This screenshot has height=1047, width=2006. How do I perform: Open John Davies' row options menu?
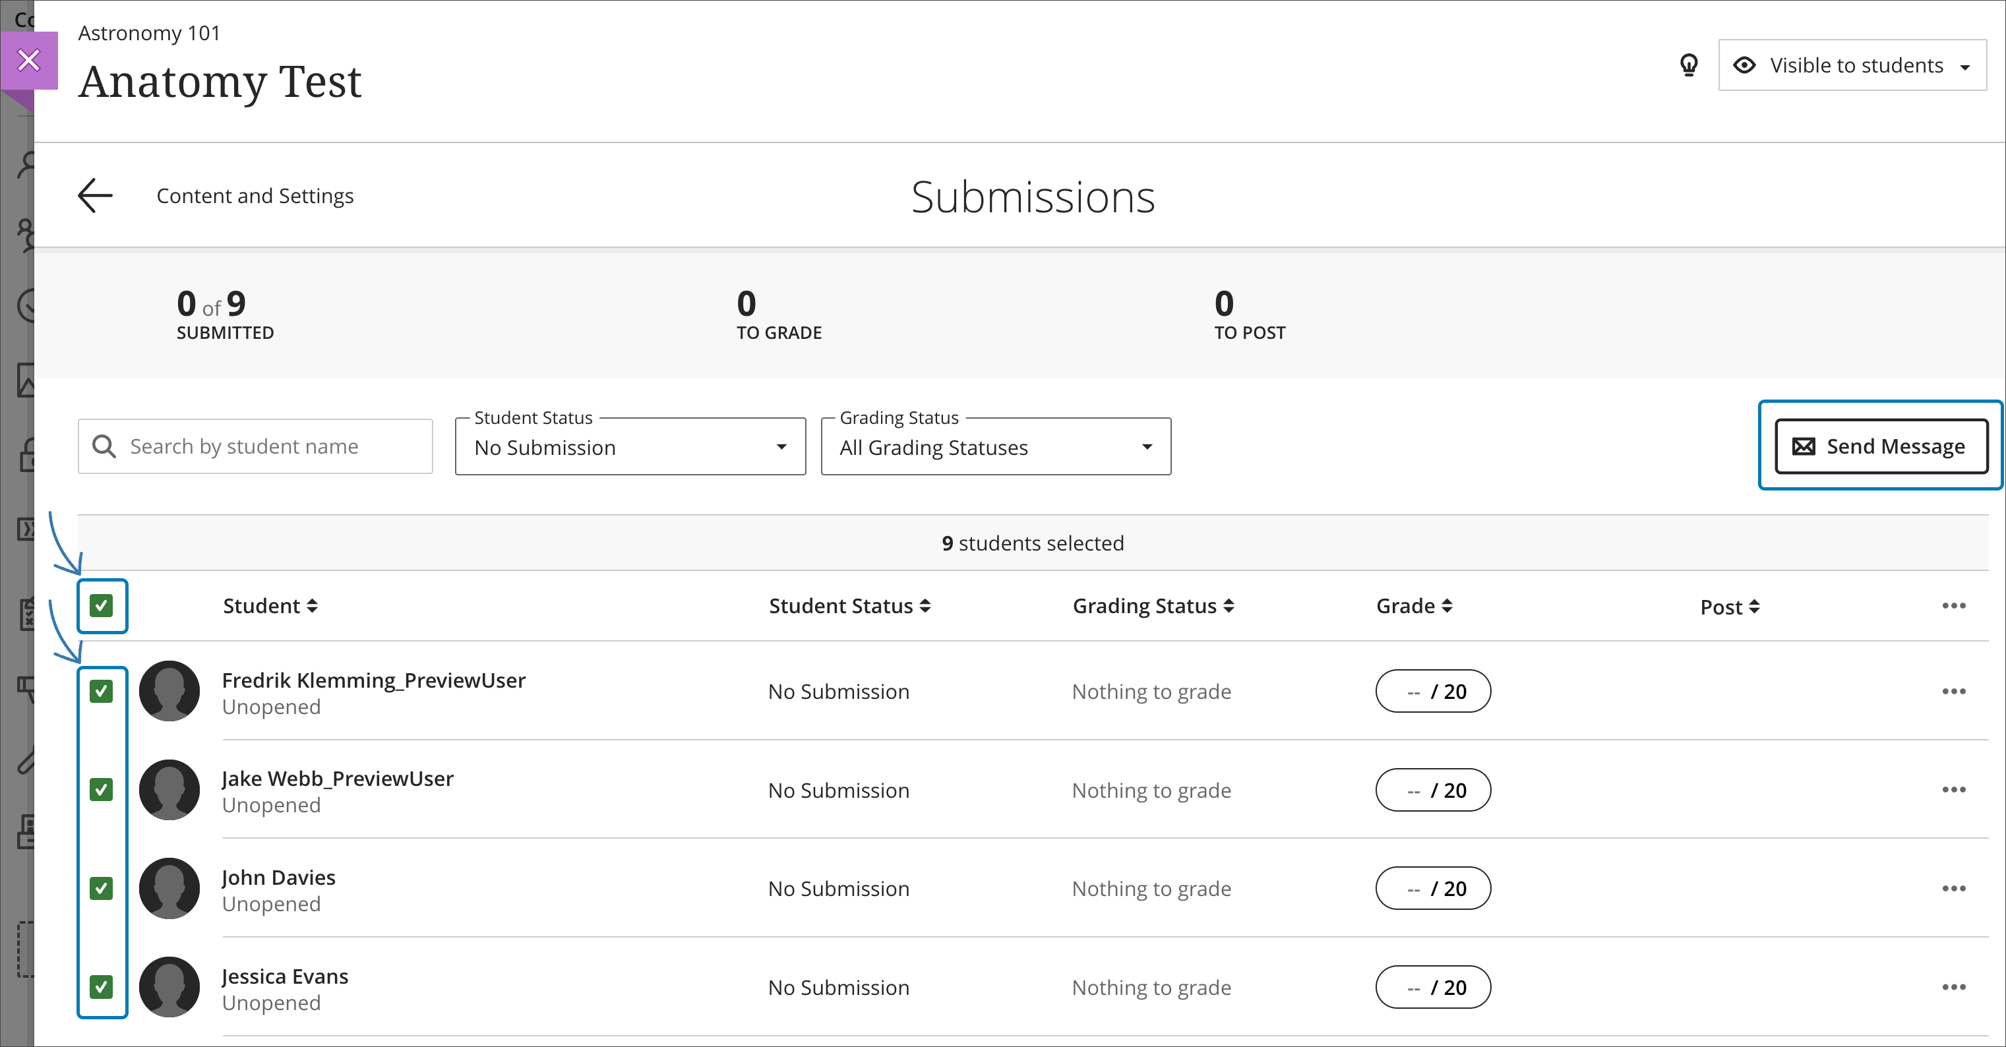pyautogui.click(x=1953, y=888)
